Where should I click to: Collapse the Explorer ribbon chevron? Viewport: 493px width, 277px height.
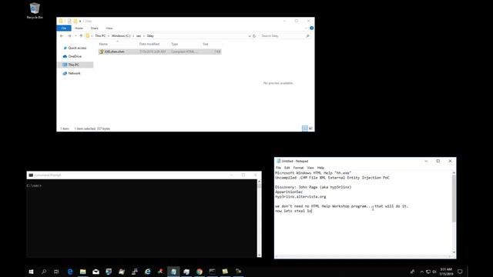306,28
